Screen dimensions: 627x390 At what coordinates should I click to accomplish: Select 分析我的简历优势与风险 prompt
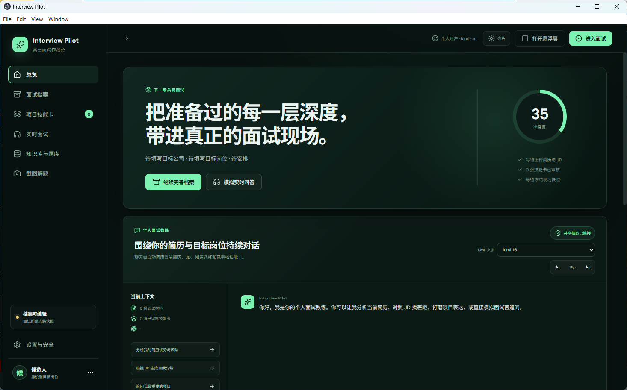[x=175, y=350]
